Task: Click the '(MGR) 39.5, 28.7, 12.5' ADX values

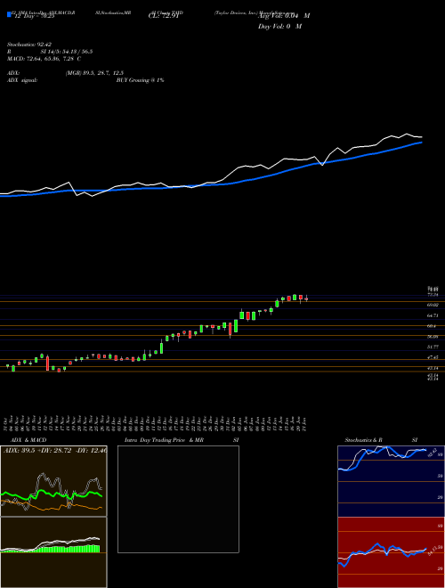Action: (x=94, y=73)
